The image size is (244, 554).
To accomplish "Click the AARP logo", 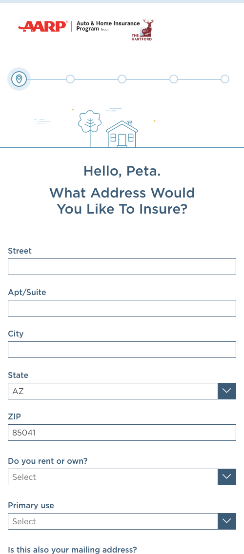I will (x=42, y=26).
